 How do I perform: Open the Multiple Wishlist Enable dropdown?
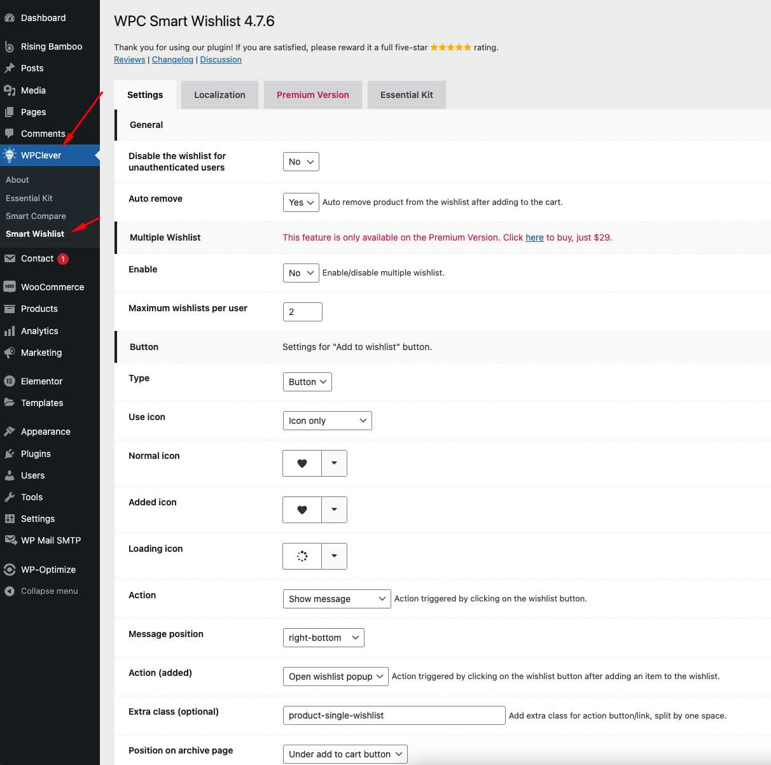click(x=301, y=273)
